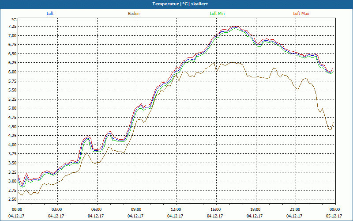Click the 18:00 time axis label

pos(256,210)
